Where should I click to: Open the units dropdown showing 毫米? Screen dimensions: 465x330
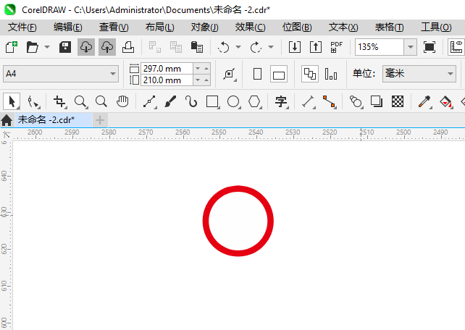(419, 74)
